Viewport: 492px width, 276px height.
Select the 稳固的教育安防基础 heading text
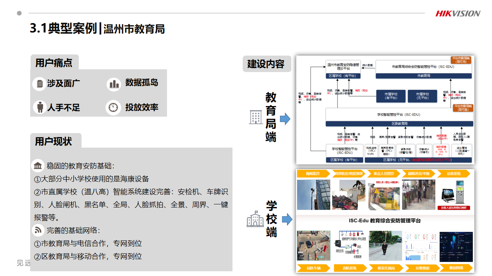(80, 166)
